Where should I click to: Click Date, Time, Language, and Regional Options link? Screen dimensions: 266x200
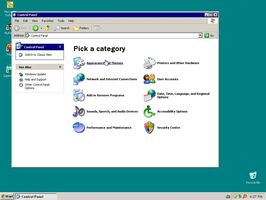click(x=183, y=95)
